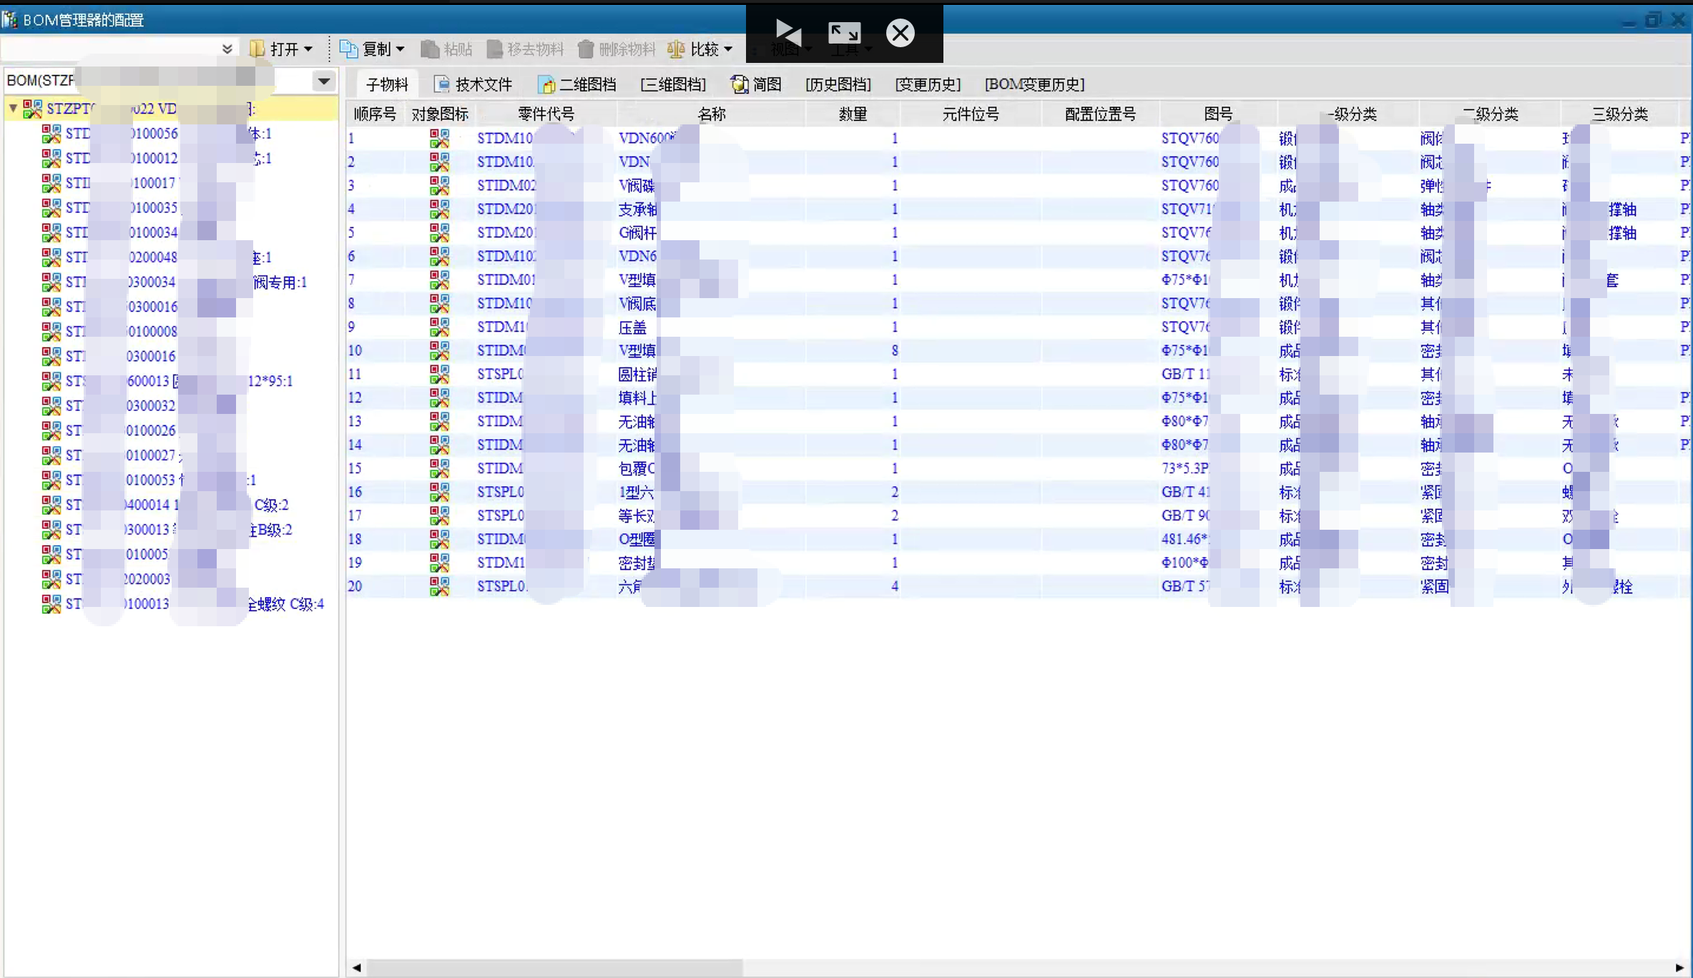Viewport: 1693px width, 978px height.
Task: Sort by the 数量 column header
Action: coord(852,114)
